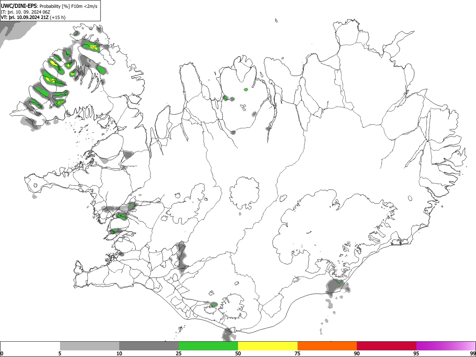The width and height of the screenshot is (476, 357).
Task: Click the legend value '50'
Action: (238, 354)
